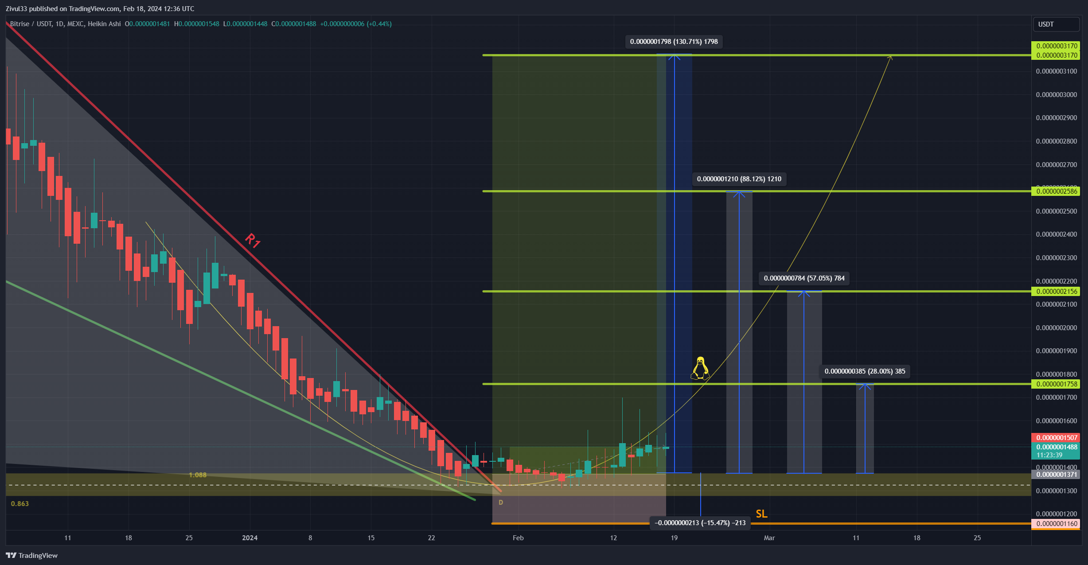This screenshot has width=1088, height=565.
Task: Click the 130.71% measurement label
Action: coord(674,42)
